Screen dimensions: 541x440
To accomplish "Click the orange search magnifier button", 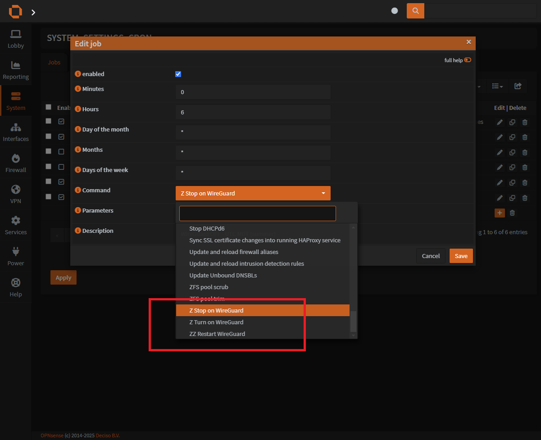I will pyautogui.click(x=415, y=11).
